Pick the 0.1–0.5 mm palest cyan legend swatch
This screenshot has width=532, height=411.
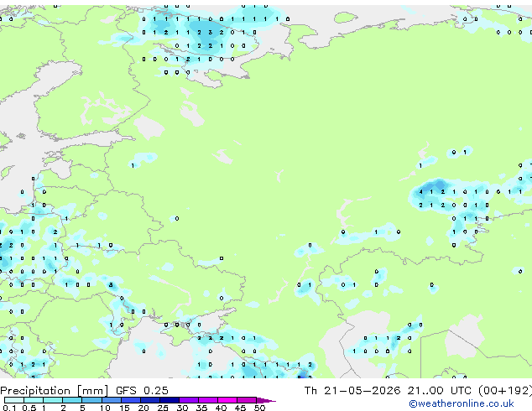coord(14,400)
